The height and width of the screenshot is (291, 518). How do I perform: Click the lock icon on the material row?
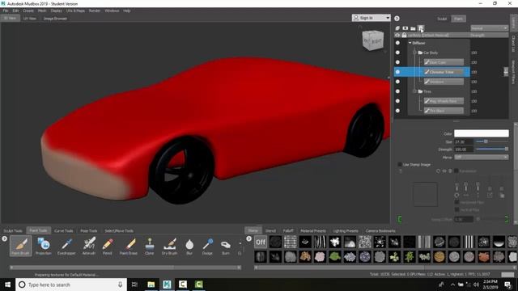point(404,35)
